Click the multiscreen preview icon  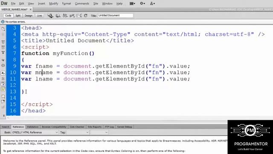click(50, 16)
